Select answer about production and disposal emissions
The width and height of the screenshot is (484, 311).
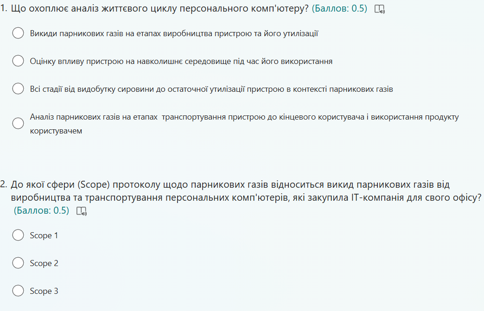click(18, 33)
